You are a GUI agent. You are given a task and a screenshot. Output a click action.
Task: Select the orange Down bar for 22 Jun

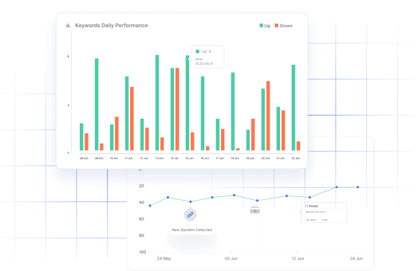click(x=299, y=146)
